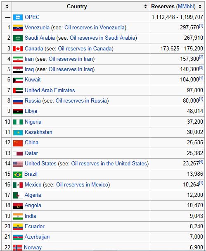The image size is (206, 251).
Task: Sort table by Country column arrows
Action: coord(145,6)
